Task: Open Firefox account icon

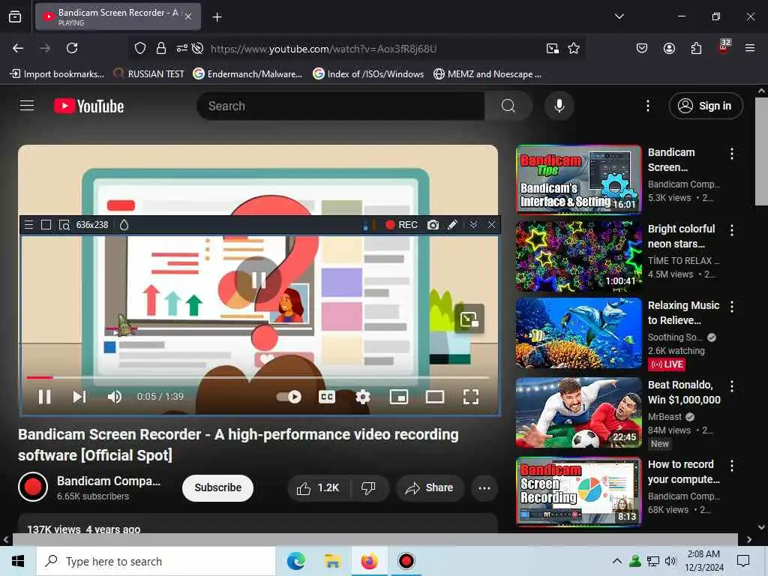Action: (669, 48)
